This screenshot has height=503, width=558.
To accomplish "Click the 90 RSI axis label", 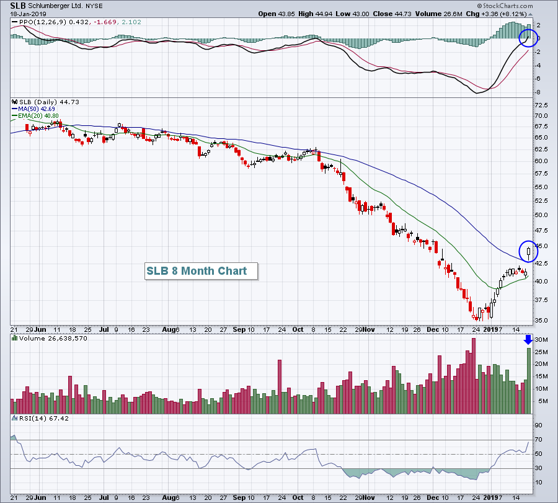I will coord(538,425).
